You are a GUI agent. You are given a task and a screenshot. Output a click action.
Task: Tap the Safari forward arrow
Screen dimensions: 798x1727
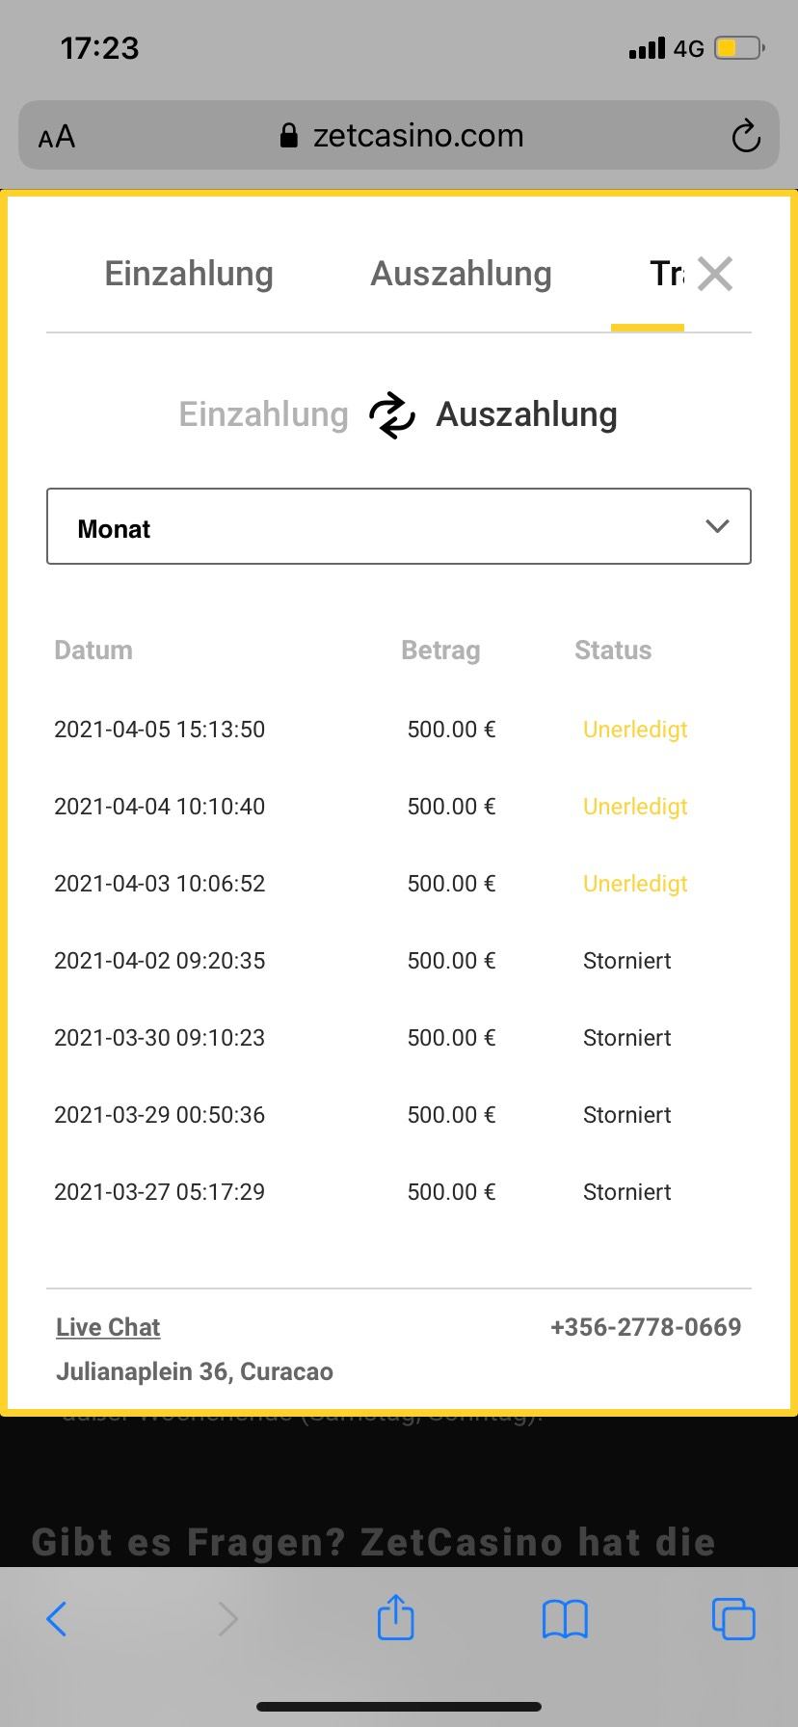(x=227, y=1618)
